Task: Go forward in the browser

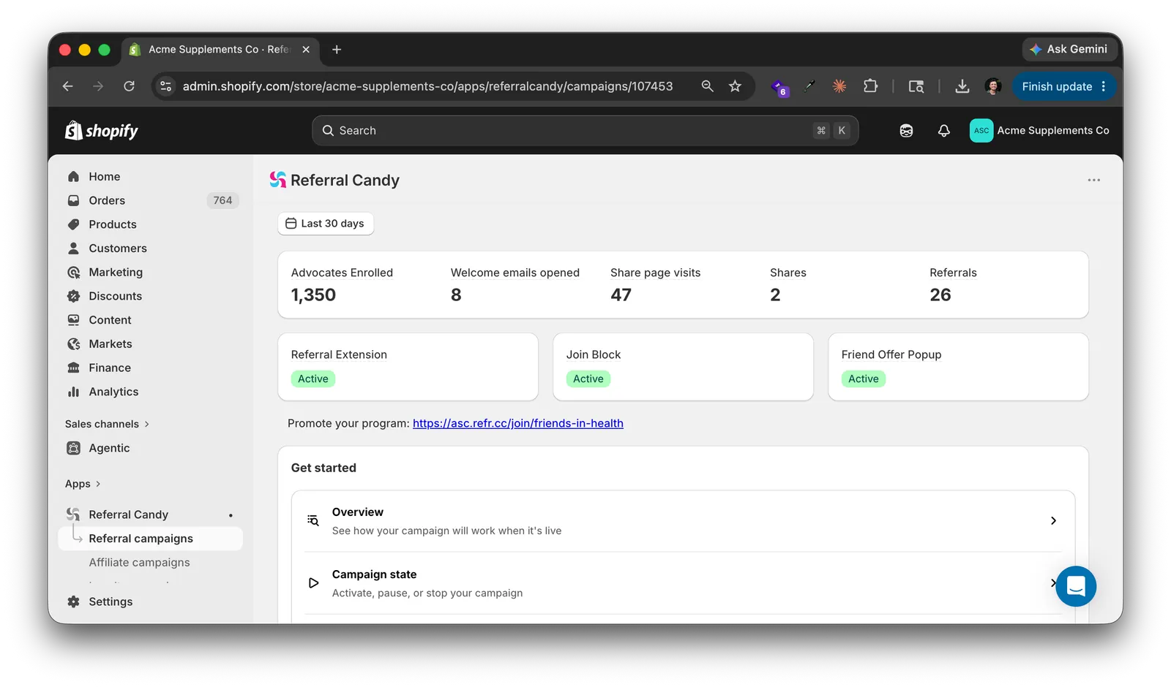Action: click(x=98, y=86)
